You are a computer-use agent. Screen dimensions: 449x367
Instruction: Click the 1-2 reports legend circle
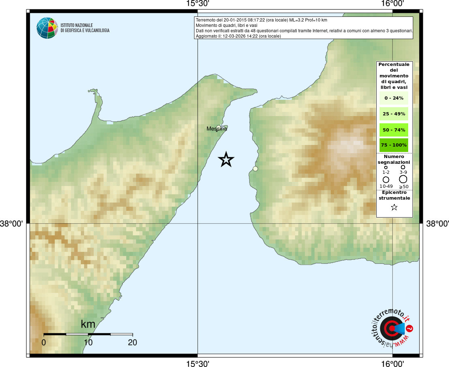[x=386, y=167]
